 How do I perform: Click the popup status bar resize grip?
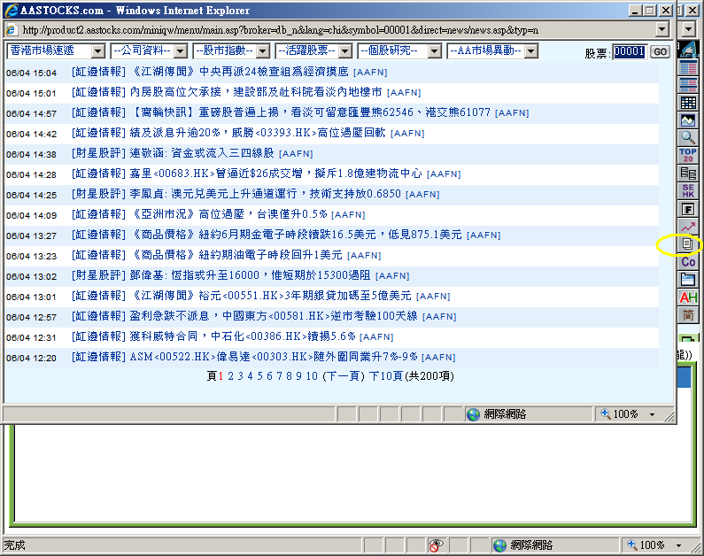669,417
